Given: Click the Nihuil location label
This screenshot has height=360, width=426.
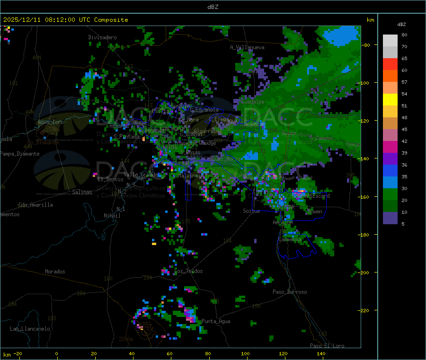Looking at the screenshot, I should [x=112, y=216].
